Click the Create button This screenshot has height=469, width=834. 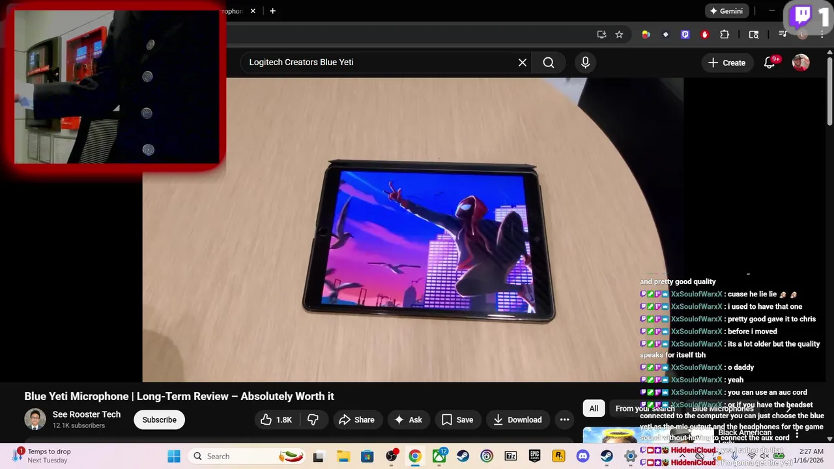click(x=726, y=63)
